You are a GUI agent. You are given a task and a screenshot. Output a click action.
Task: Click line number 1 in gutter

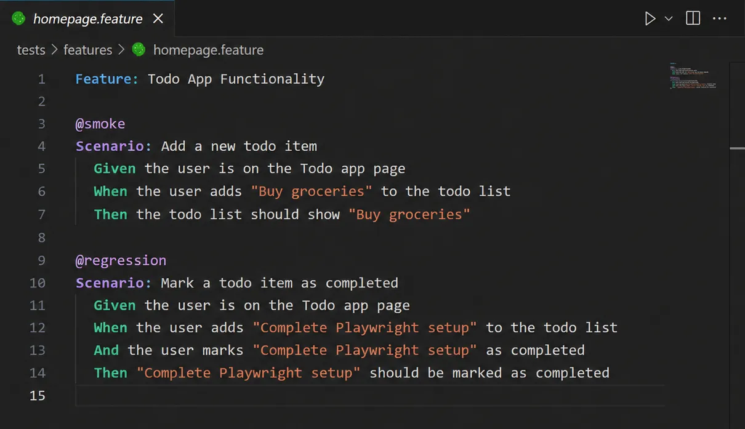click(x=41, y=79)
